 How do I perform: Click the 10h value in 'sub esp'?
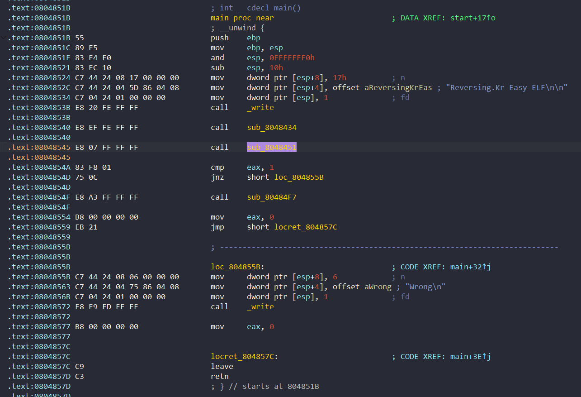[276, 67]
